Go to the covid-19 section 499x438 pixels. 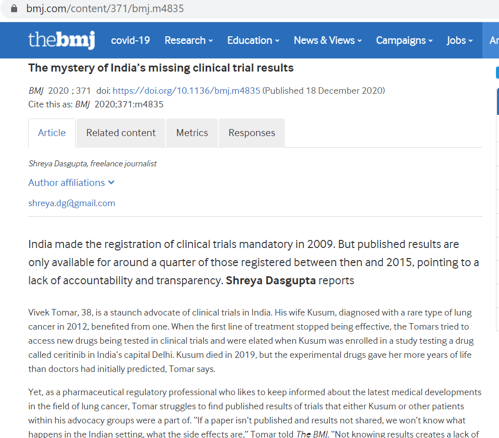click(x=131, y=40)
